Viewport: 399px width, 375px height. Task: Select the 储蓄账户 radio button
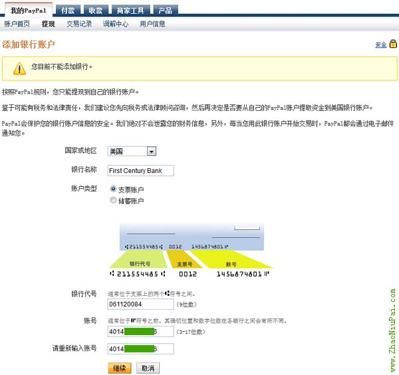(x=113, y=200)
